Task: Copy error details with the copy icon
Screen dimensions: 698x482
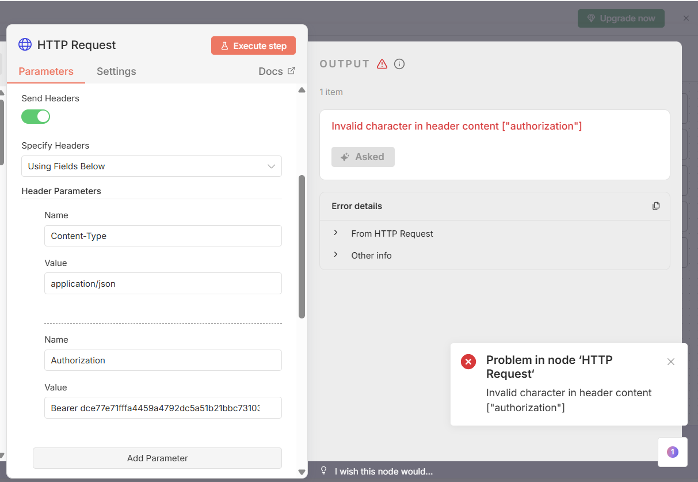Action: tap(656, 206)
